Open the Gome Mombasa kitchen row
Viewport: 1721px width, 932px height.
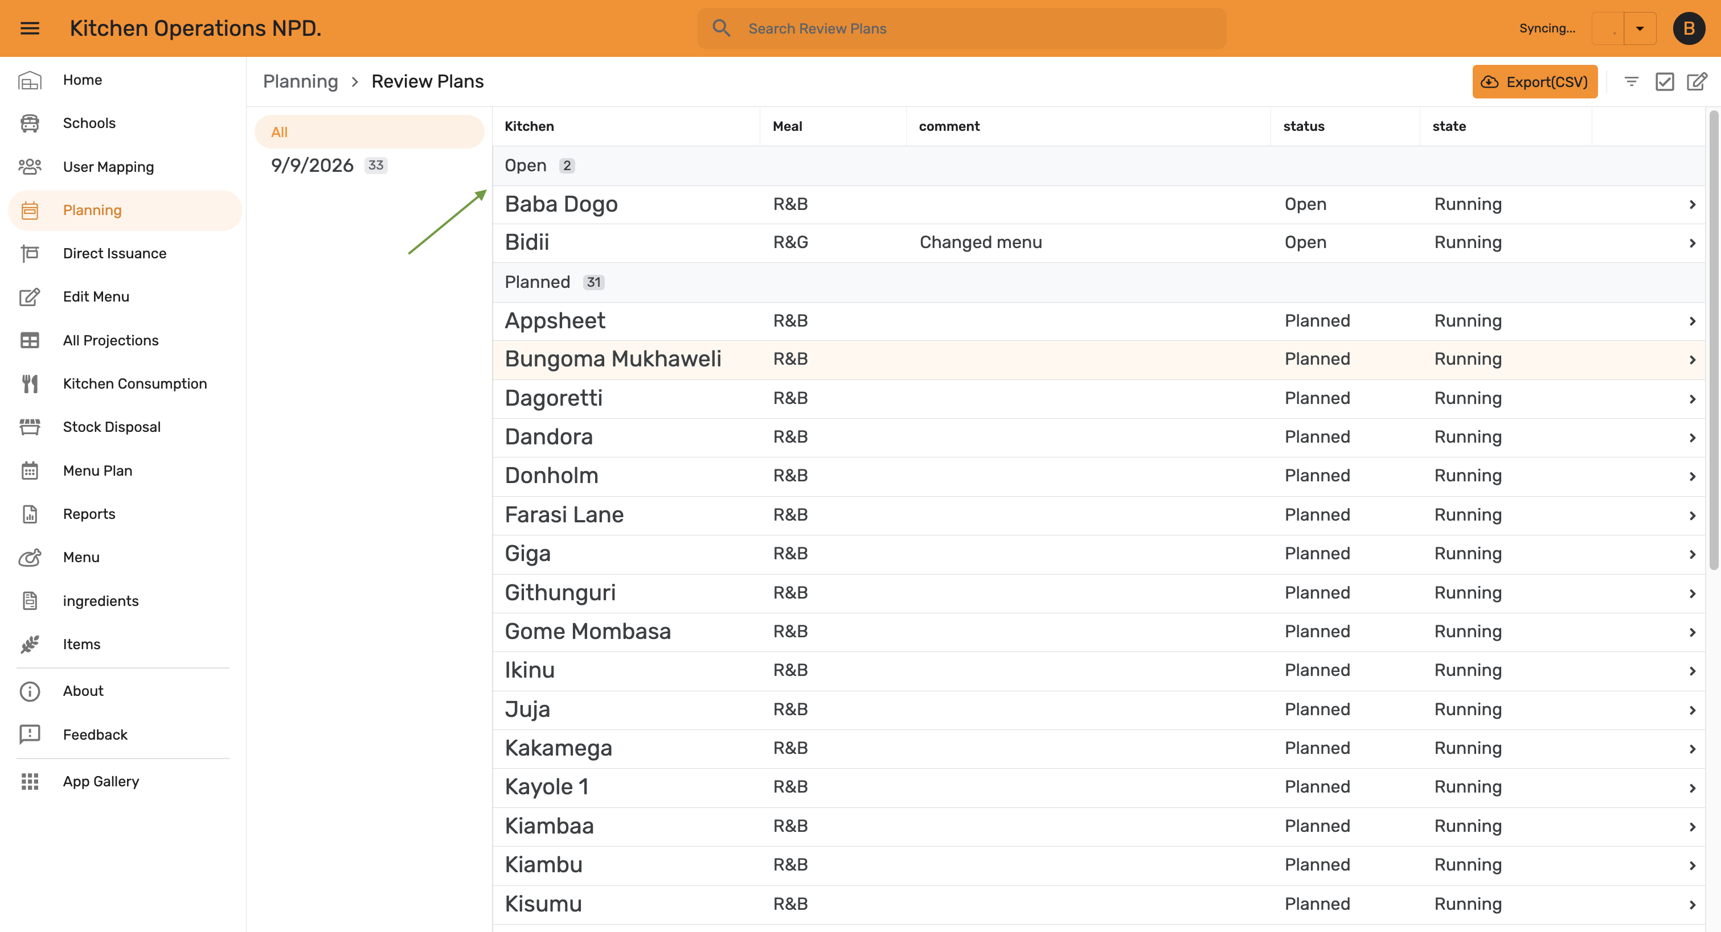1099,632
